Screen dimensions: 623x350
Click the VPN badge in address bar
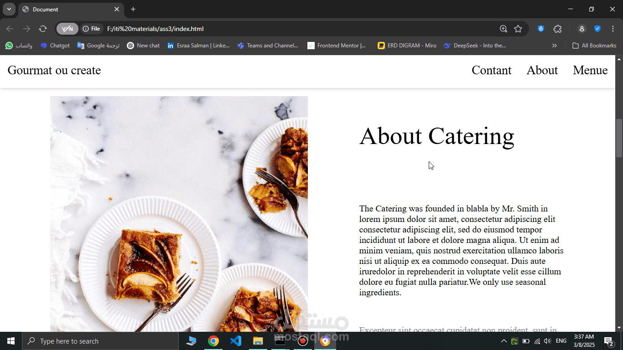click(67, 29)
